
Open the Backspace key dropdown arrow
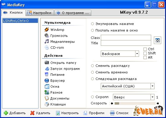(x=137, y=54)
